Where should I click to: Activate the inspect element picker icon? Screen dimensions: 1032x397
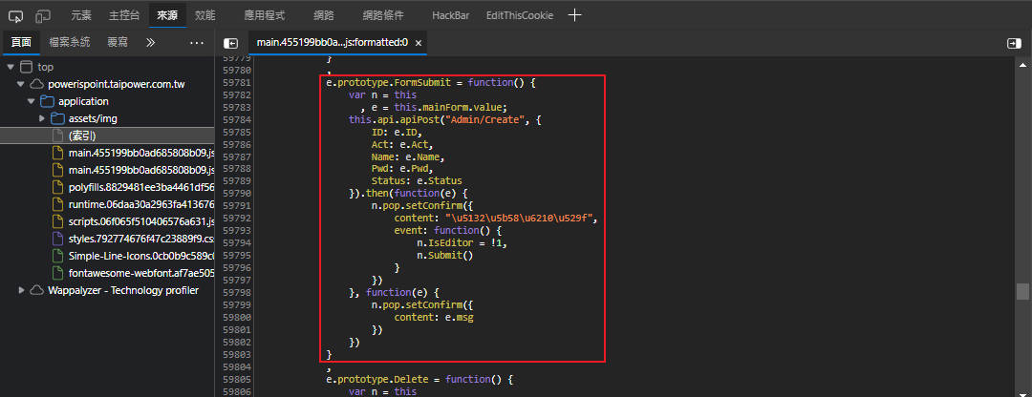[16, 15]
